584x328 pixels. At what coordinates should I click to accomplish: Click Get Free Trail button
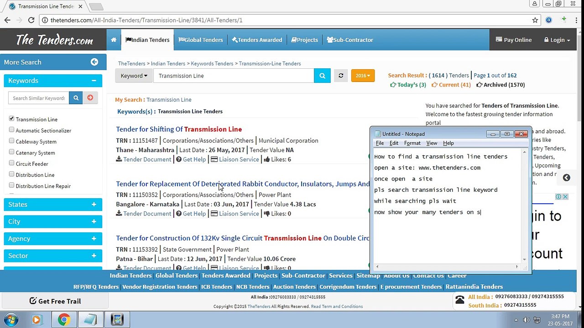55,301
